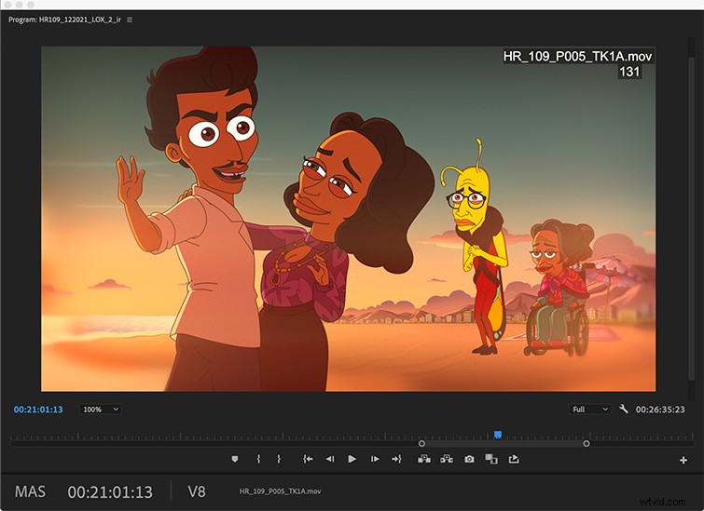Step forward one frame
The height and width of the screenshot is (511, 704).
pos(375,459)
